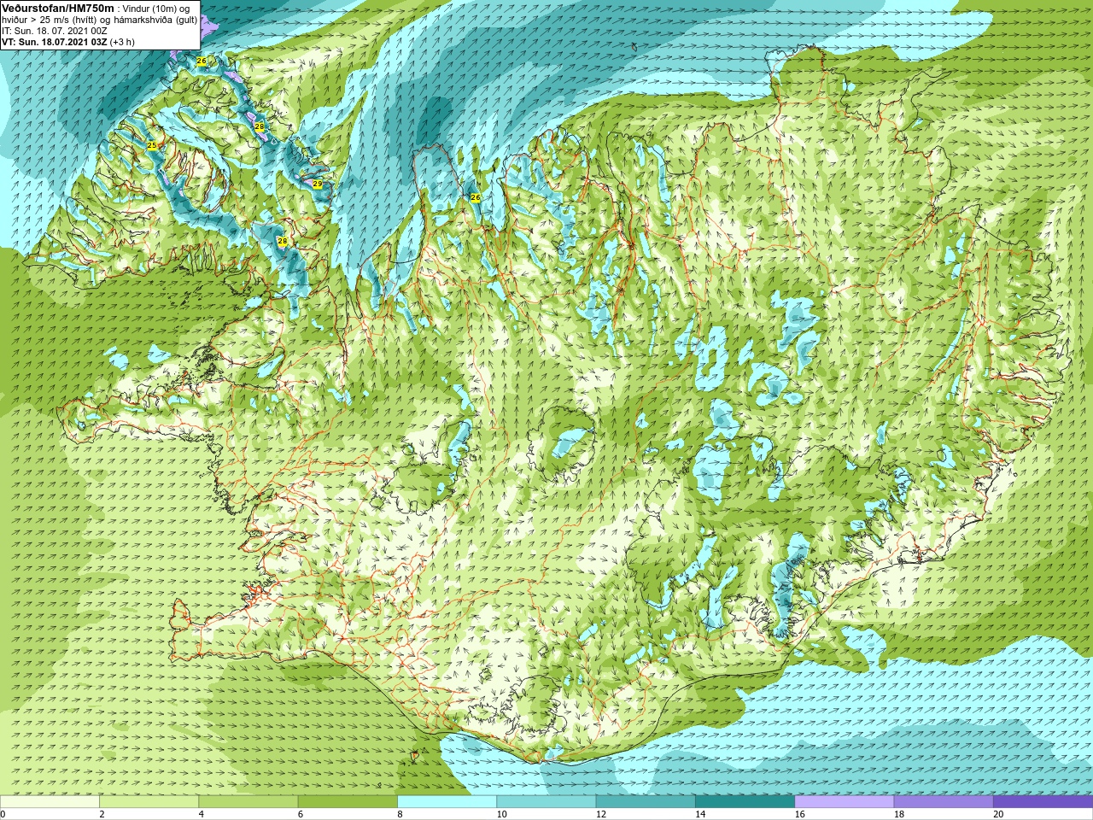Click the scale value 2
This screenshot has height=820, width=1093.
pyautogui.click(x=102, y=814)
